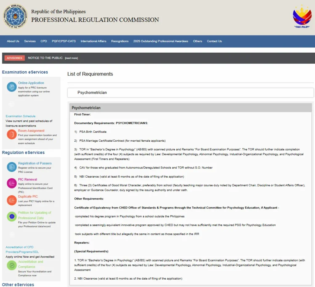The width and height of the screenshot is (315, 287).
Task: Open the International Affairs menu
Action: (x=94, y=41)
